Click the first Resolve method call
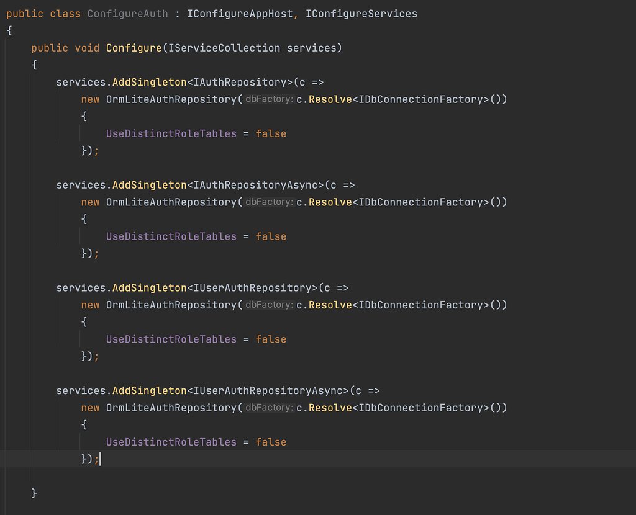 click(330, 99)
